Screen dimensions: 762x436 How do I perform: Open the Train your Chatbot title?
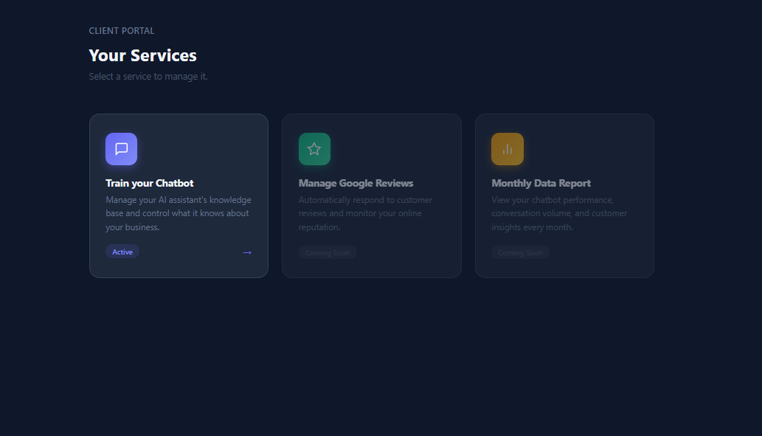coord(150,183)
